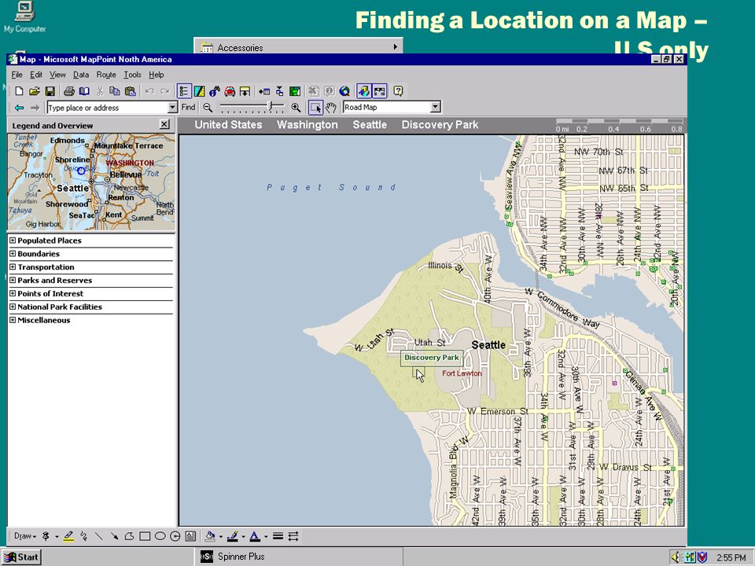Open the Road Map style dropdown
This screenshot has width=755, height=566.
click(x=435, y=107)
